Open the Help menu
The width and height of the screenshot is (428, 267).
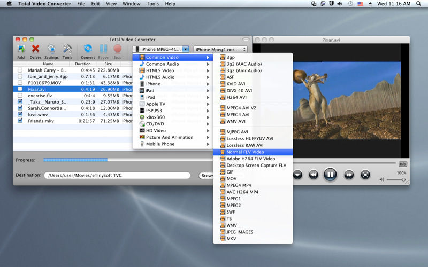(170, 4)
